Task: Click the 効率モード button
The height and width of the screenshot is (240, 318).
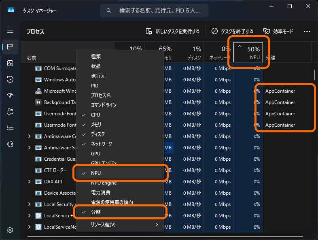Action: (x=278, y=31)
